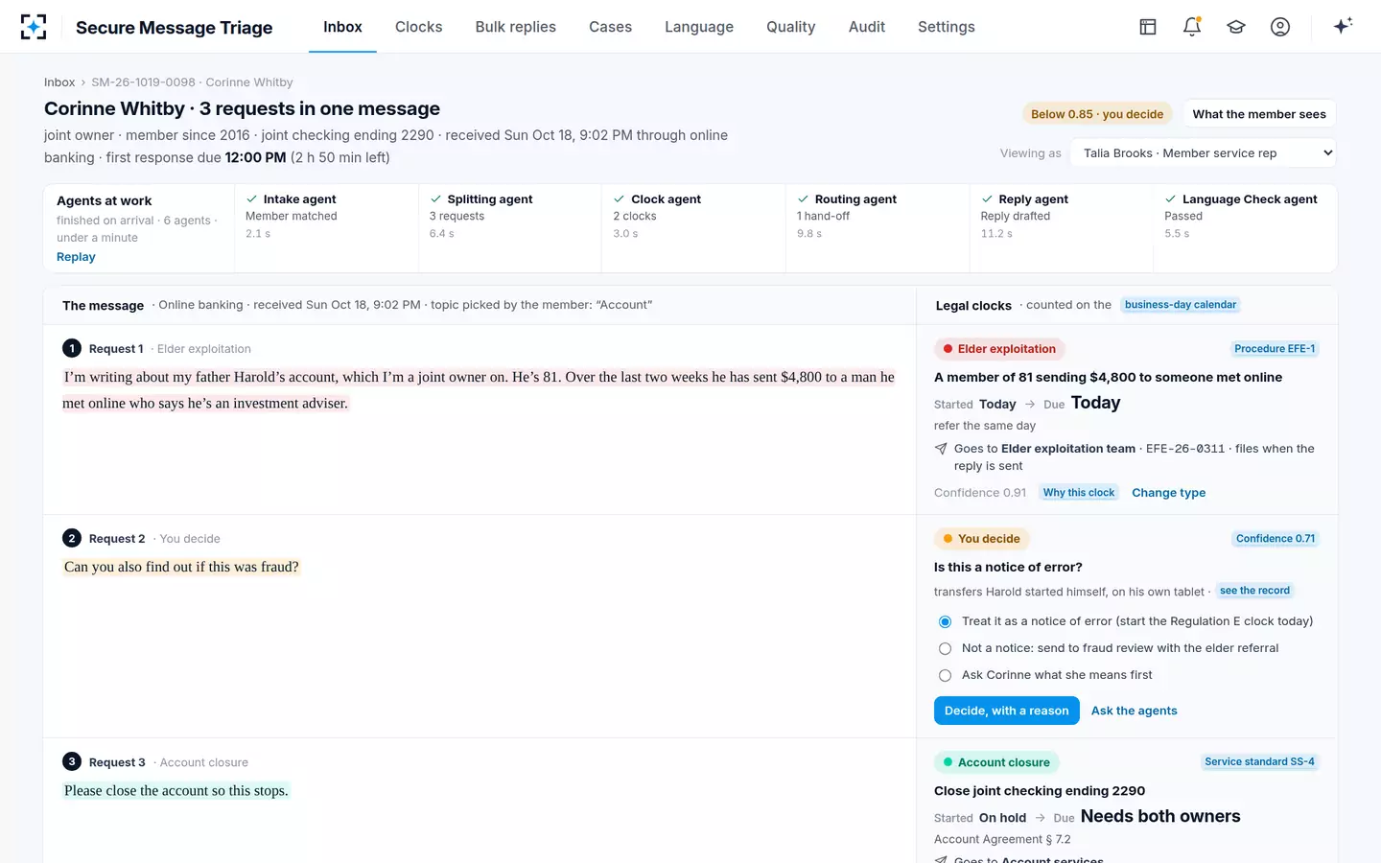Open the Procedure EFE-1 tag
This screenshot has height=863, width=1381.
click(x=1275, y=349)
